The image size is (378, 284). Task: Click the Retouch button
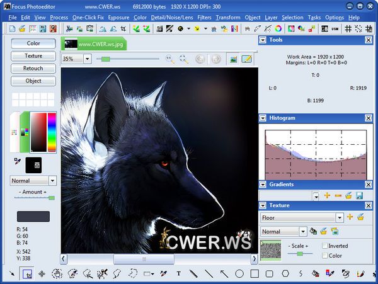pos(33,68)
